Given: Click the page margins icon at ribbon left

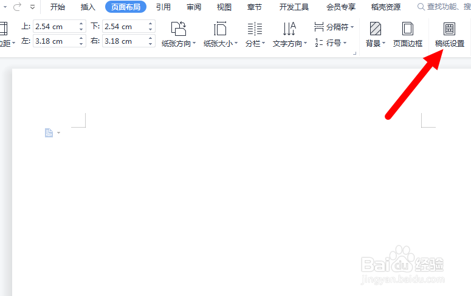Looking at the screenshot, I should click(x=4, y=29).
